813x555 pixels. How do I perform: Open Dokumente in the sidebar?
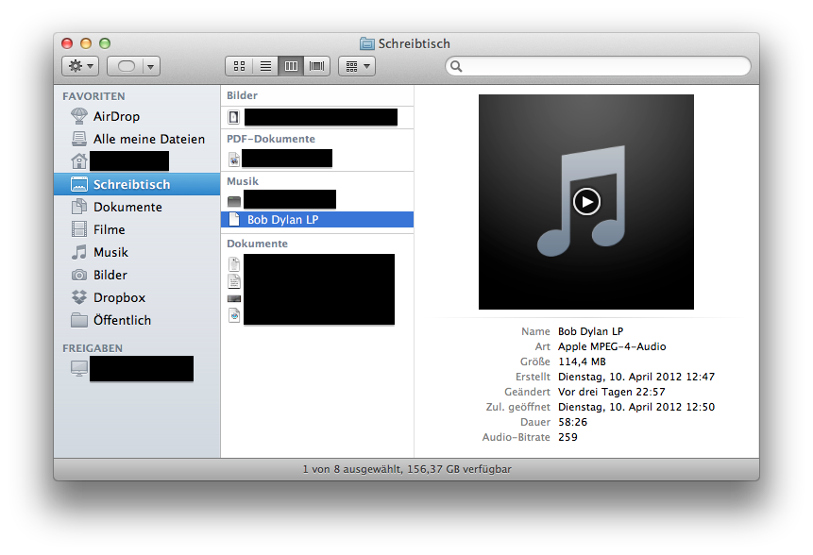tap(138, 207)
